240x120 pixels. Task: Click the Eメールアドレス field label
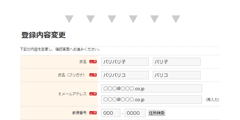tap(73, 94)
